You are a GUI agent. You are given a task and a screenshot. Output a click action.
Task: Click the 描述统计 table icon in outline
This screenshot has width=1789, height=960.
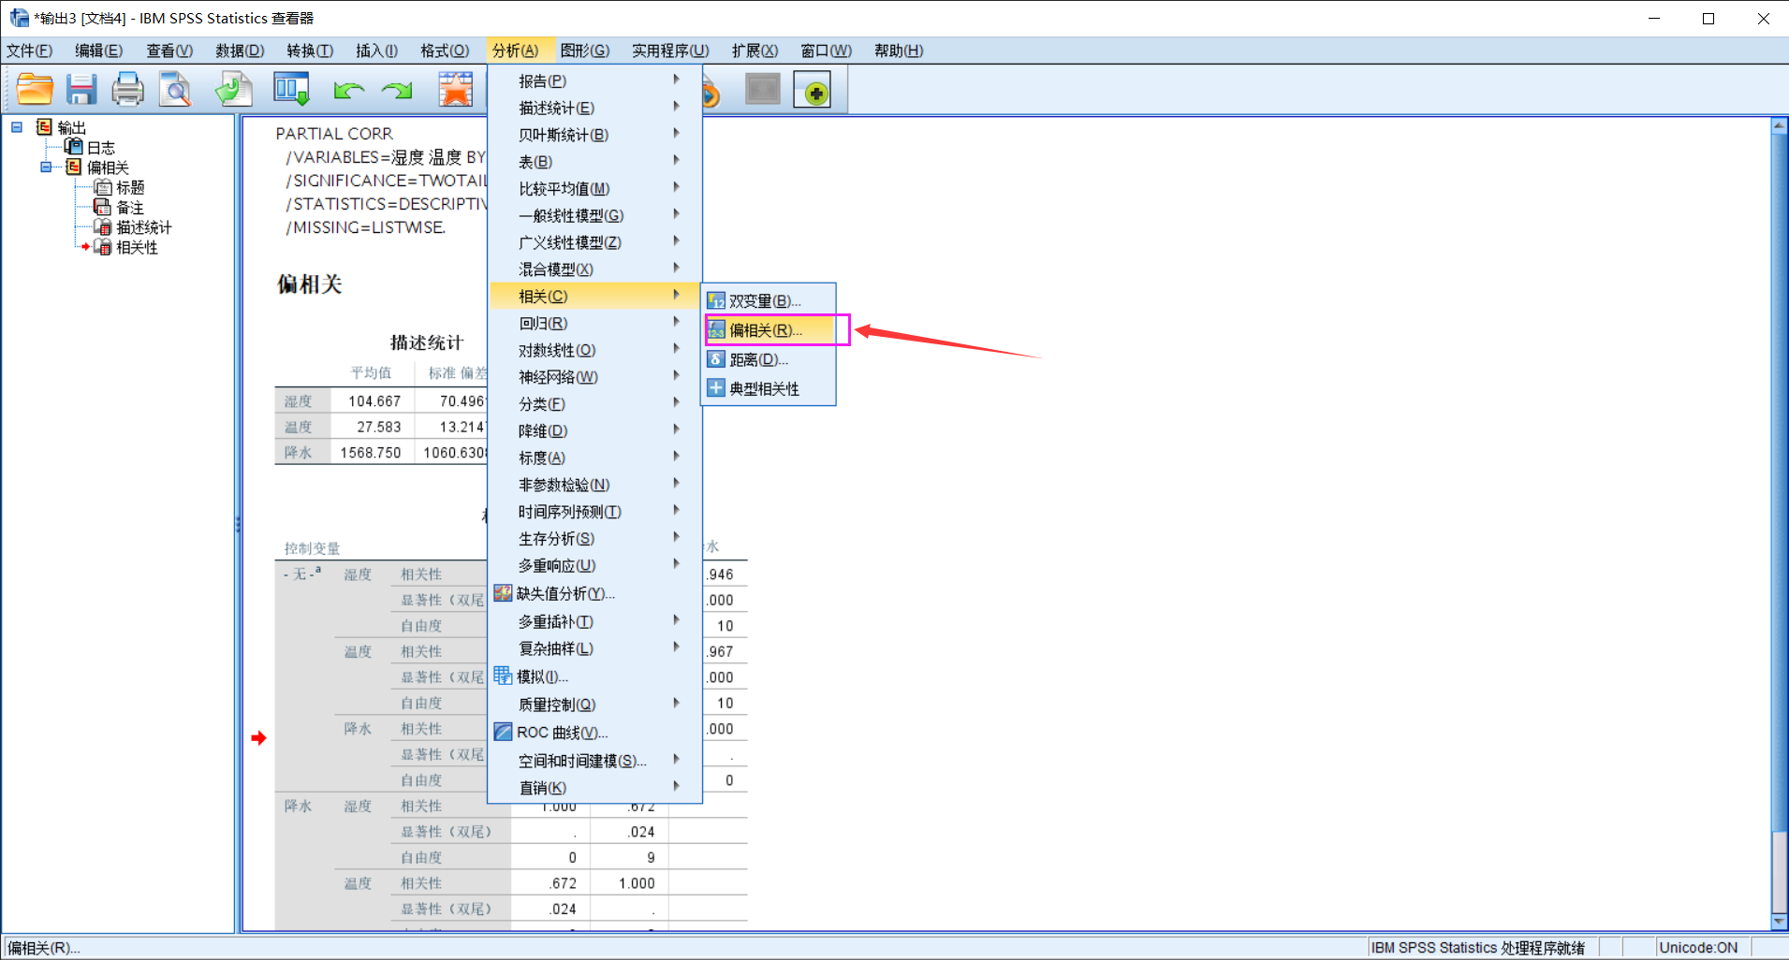point(103,227)
